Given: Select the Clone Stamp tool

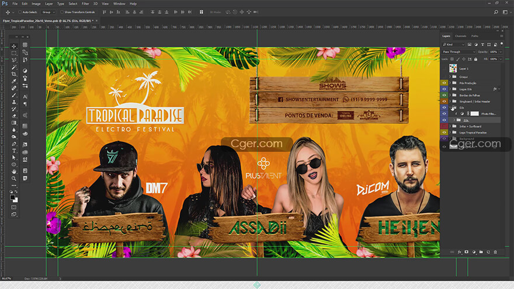Looking at the screenshot, I should tap(14, 102).
